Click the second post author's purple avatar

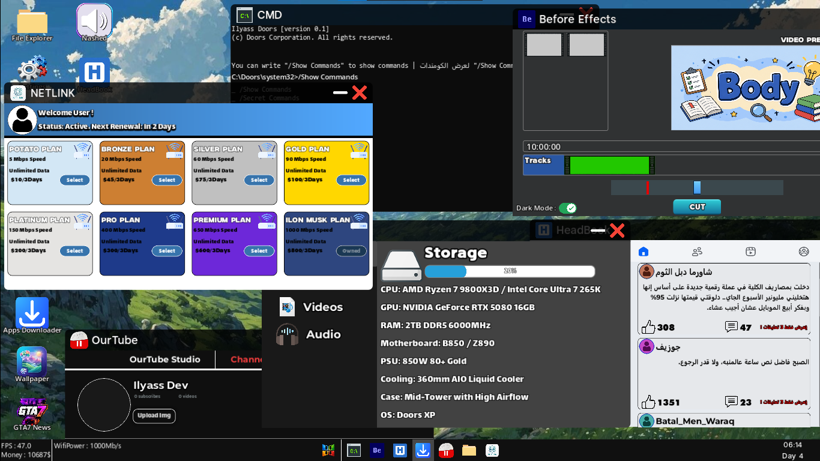[647, 346]
